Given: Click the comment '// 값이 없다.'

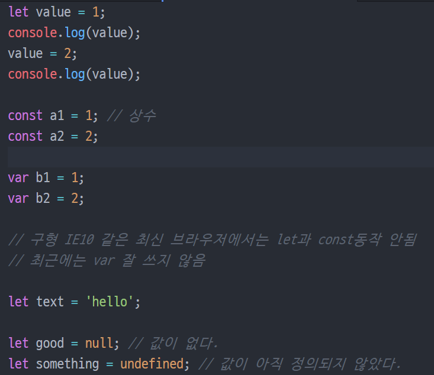Looking at the screenshot, I should pos(173,343).
